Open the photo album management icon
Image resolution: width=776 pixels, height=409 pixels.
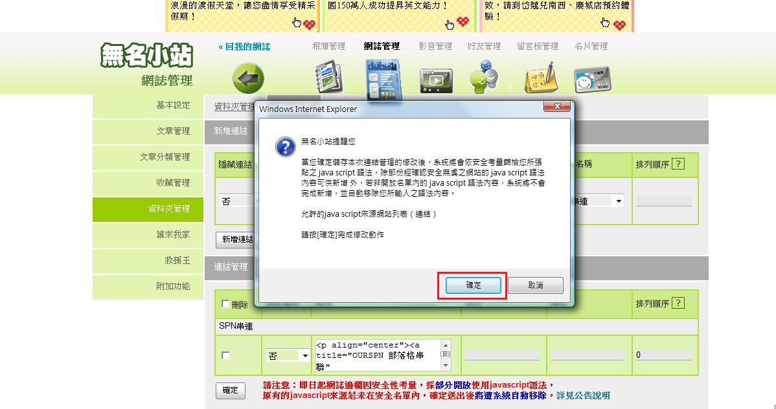329,76
